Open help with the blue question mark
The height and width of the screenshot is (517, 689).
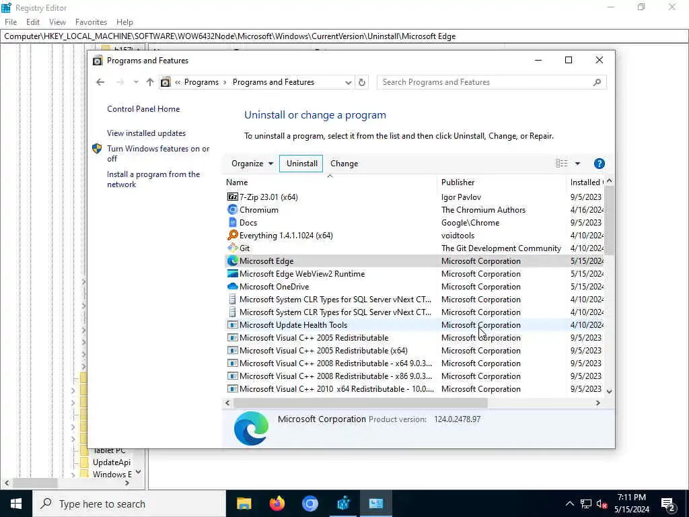click(599, 164)
